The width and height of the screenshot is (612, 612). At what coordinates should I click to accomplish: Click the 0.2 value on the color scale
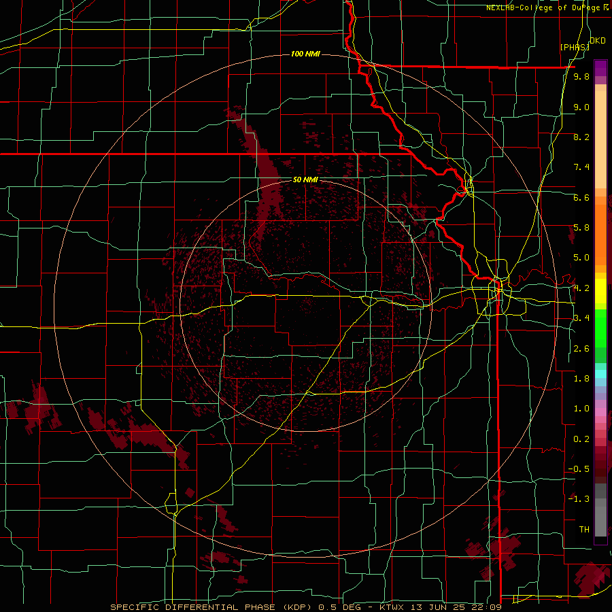581,439
